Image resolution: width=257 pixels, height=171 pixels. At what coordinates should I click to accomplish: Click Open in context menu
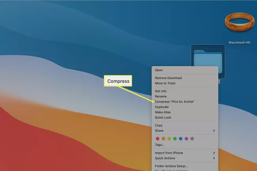[x=159, y=70]
